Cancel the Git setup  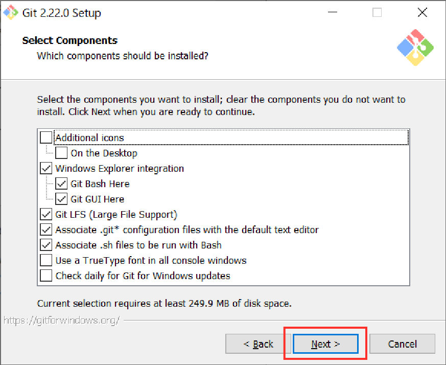402,344
